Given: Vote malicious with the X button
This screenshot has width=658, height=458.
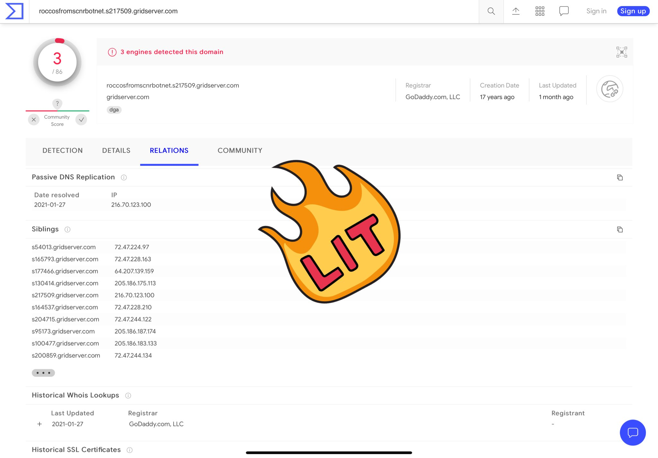Looking at the screenshot, I should [34, 120].
